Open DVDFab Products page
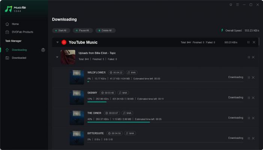The width and height of the screenshot is (263, 150). 23,32
